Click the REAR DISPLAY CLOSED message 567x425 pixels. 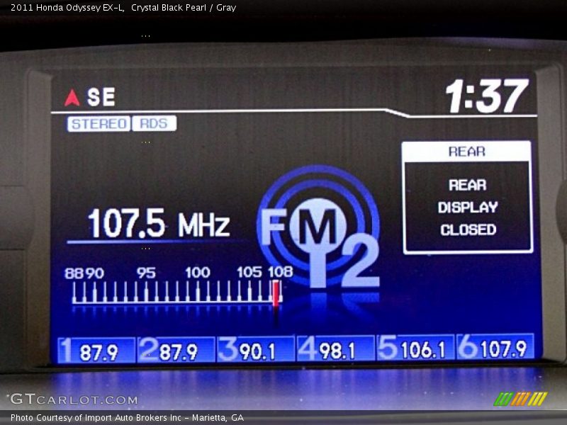click(468, 208)
